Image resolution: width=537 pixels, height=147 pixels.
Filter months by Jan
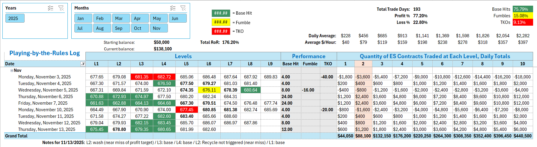[83, 18]
